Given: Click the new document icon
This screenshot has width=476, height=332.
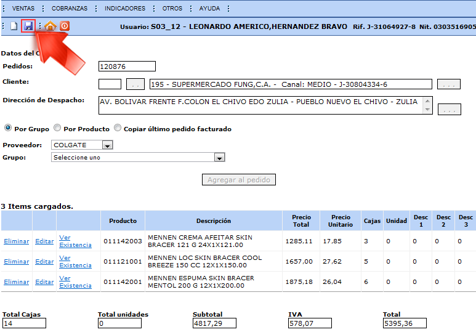Looking at the screenshot, I should (14, 26).
